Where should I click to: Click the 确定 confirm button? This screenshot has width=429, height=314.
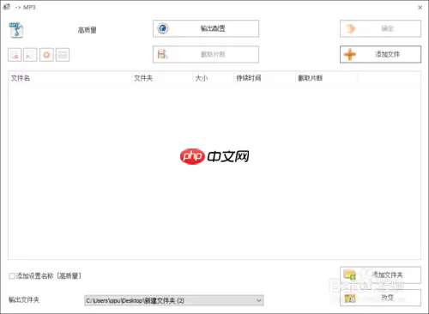(x=380, y=28)
